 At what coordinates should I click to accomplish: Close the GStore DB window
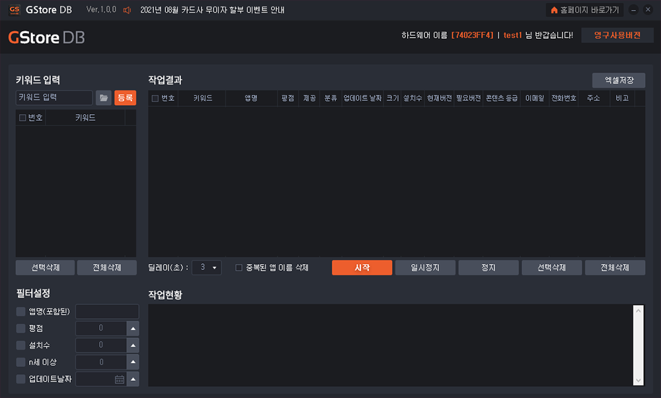point(648,10)
